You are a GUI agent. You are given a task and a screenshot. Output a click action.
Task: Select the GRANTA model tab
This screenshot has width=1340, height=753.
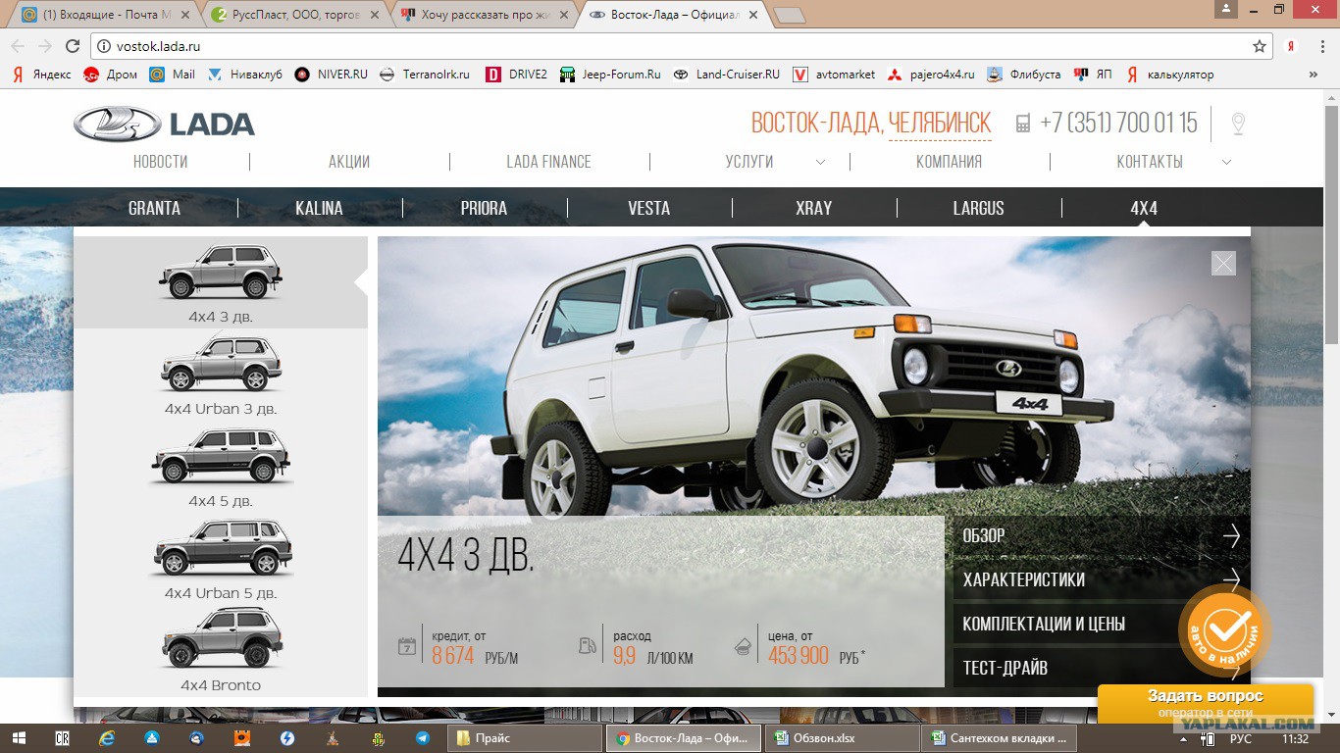click(155, 208)
